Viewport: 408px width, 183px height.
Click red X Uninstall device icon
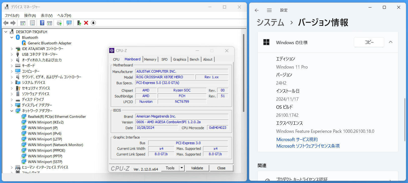pos(86,23)
